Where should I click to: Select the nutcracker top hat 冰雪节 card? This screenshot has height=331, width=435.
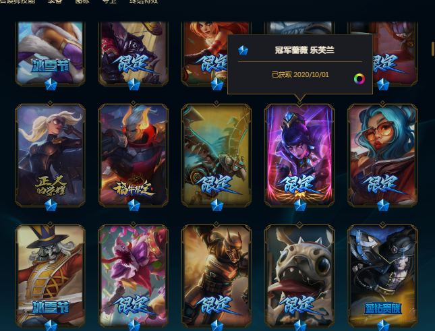point(50,276)
